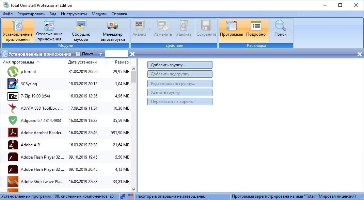The height and width of the screenshot is (200, 364).
Task: Click the 7-Zip program icon
Action: click(x=13, y=96)
